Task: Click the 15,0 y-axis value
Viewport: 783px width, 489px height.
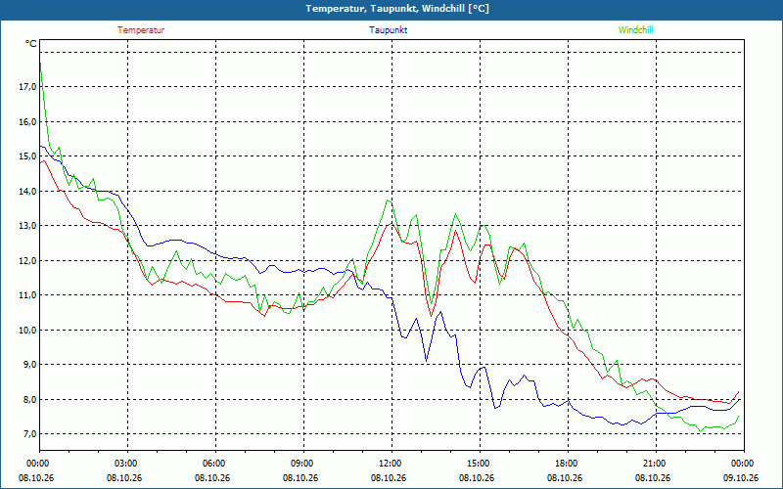Action: click(x=27, y=156)
